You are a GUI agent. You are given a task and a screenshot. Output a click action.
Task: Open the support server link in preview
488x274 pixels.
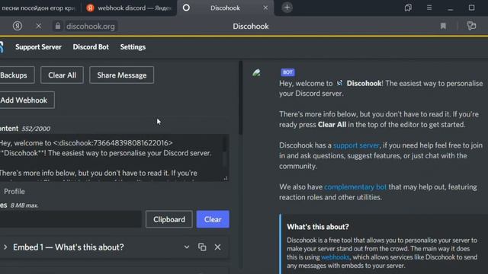pyautogui.click(x=356, y=145)
